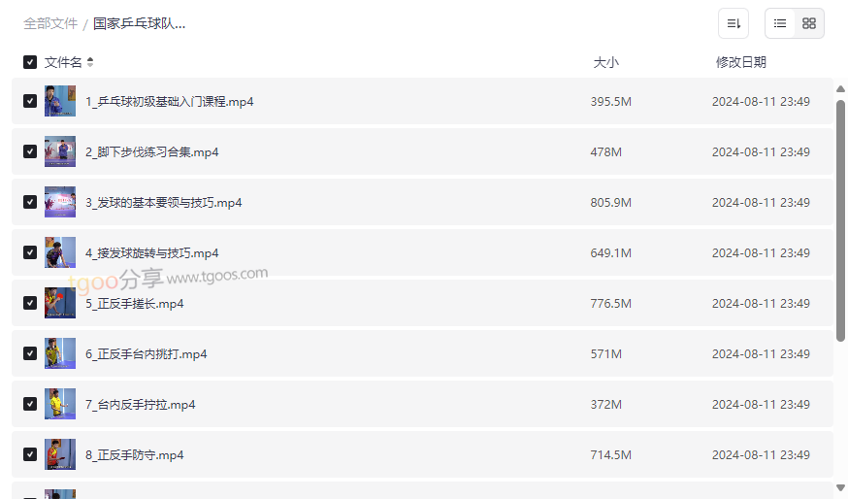Viewport: 848px width, 499px height.
Task: Uncheck the 8_正反手防守.mp4 checkbox
Action: coord(30,454)
